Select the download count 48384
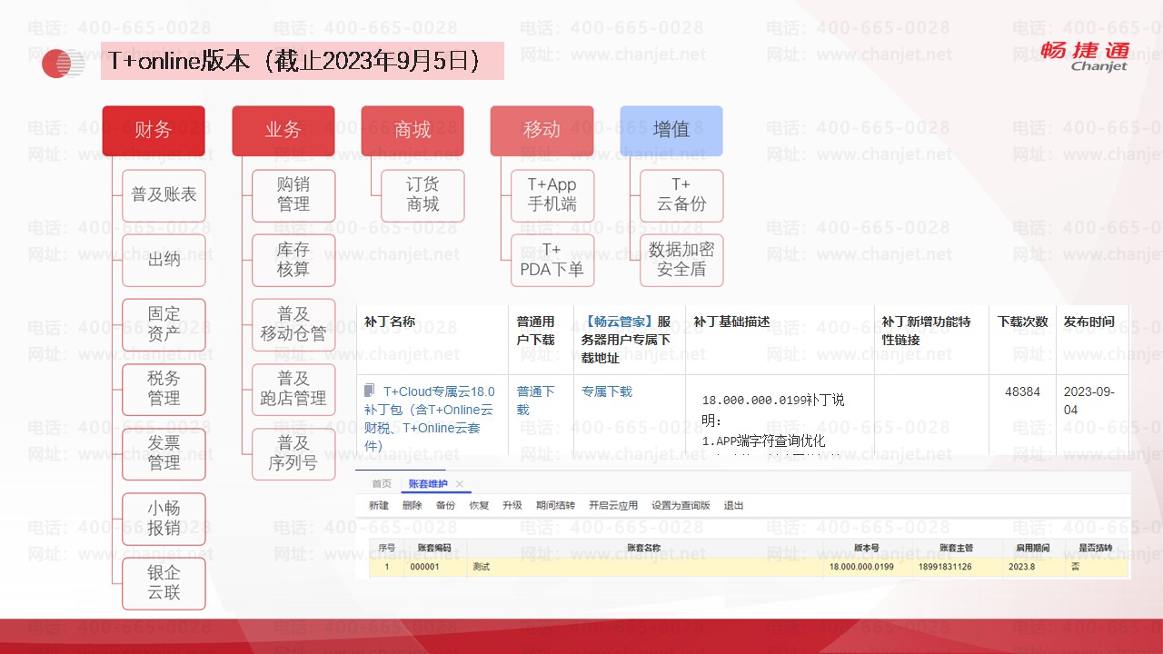The image size is (1163, 654). pos(1022,391)
